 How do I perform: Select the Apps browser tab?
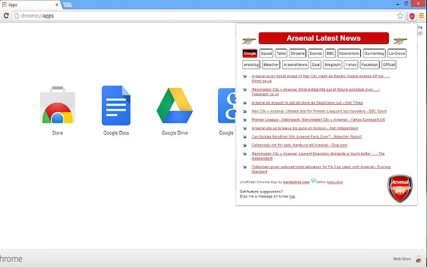click(x=31, y=5)
